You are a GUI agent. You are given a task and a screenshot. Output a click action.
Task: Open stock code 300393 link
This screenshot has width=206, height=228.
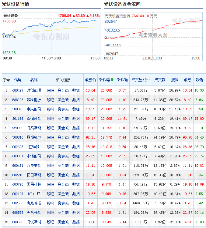click(x=18, y=109)
